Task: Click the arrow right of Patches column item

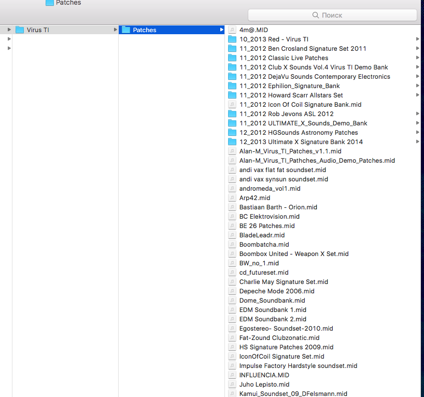Action: coord(222,30)
